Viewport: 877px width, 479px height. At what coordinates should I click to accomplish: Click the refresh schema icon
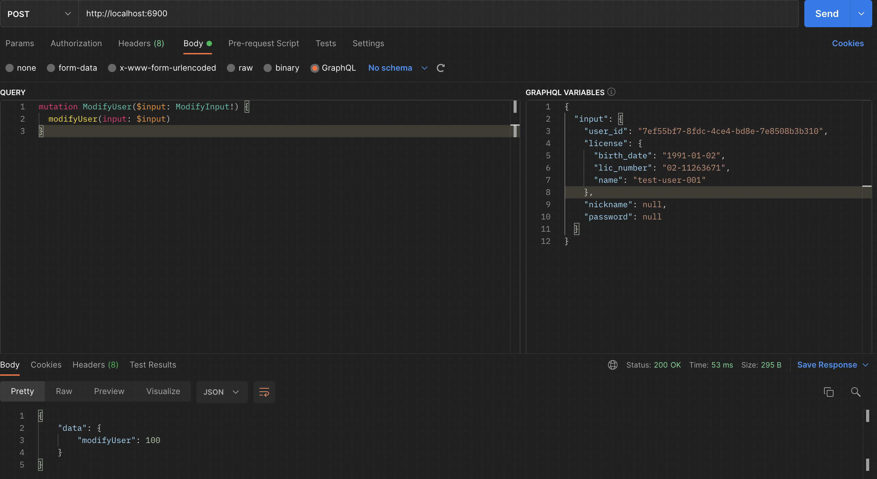(x=441, y=68)
